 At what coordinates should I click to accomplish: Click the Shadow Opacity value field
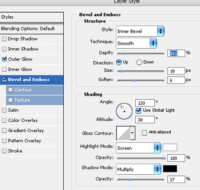click(176, 180)
